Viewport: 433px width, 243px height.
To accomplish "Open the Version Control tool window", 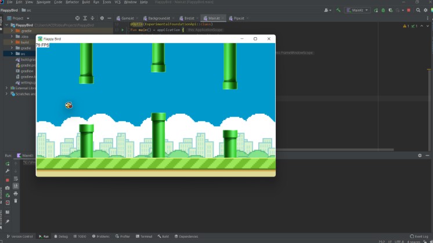I will coord(20,237).
